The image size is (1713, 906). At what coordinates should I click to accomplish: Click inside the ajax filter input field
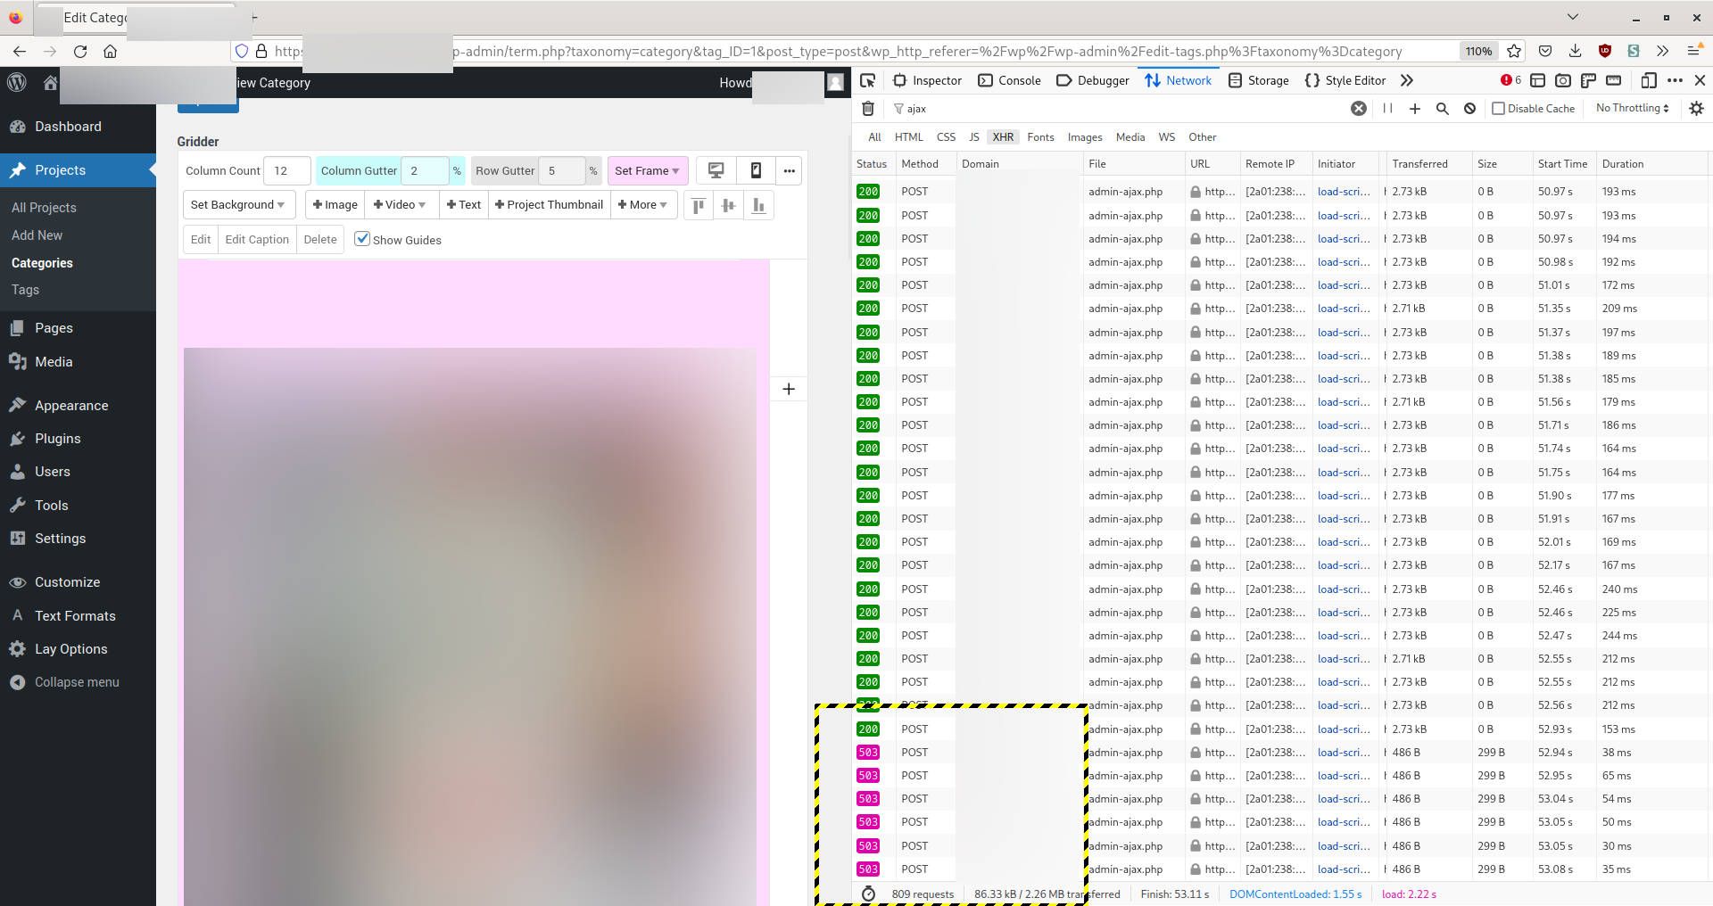(x=946, y=108)
